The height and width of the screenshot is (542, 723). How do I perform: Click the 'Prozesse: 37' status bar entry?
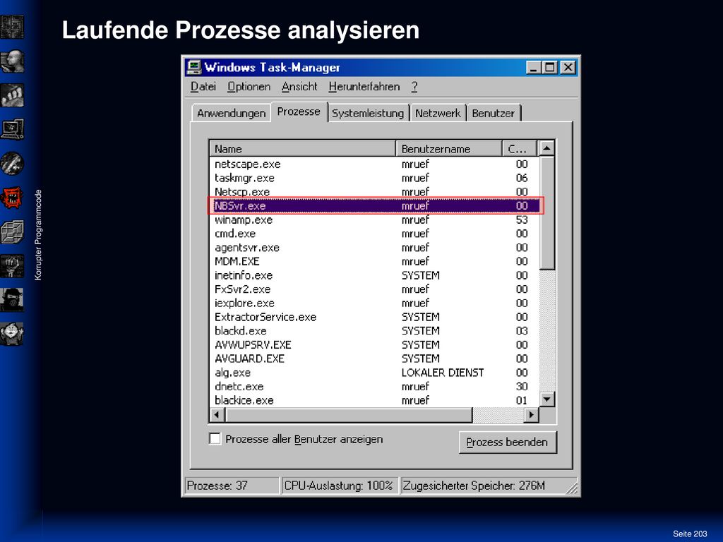click(x=232, y=486)
